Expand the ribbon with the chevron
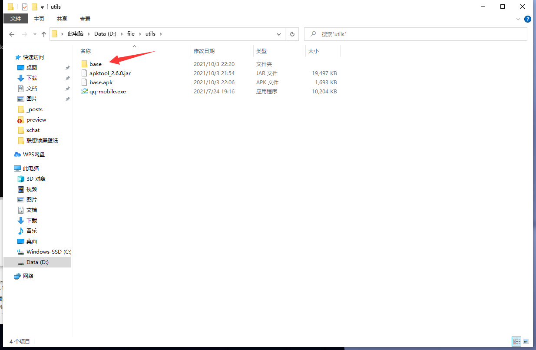 518,19
